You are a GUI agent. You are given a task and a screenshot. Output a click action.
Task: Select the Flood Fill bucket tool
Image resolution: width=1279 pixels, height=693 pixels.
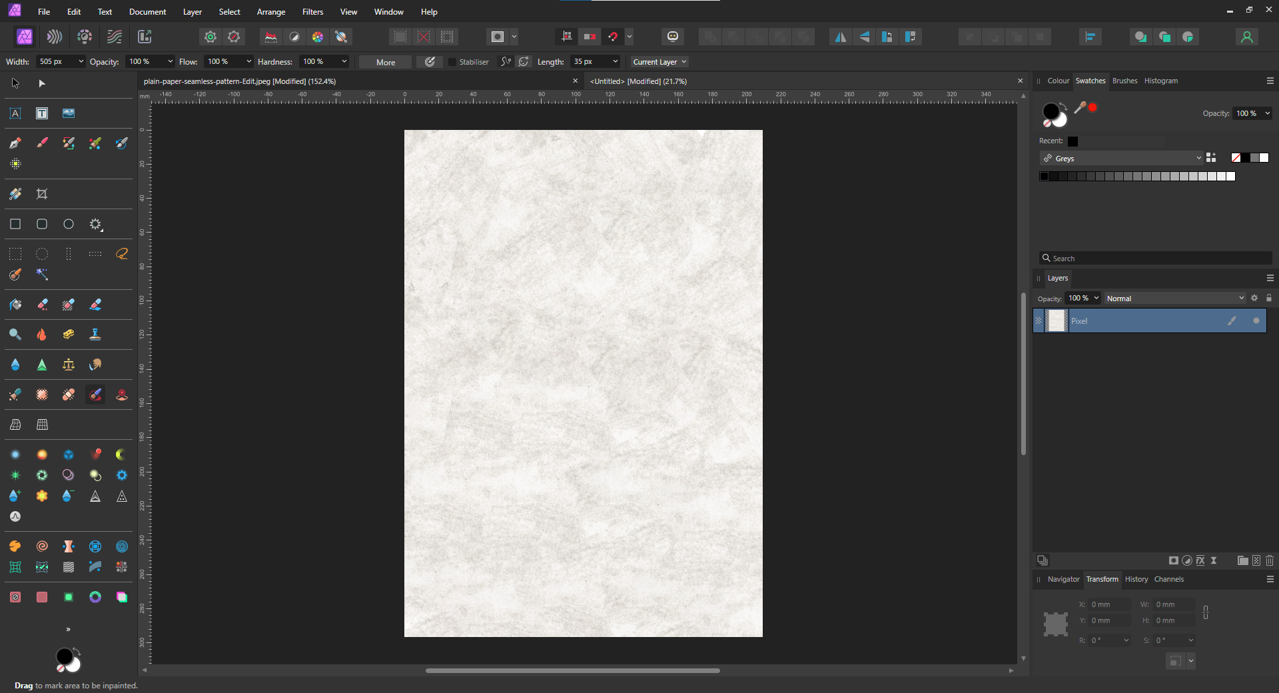[x=15, y=305]
